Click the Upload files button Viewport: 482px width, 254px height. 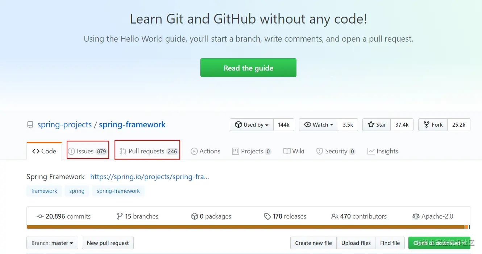click(x=356, y=243)
